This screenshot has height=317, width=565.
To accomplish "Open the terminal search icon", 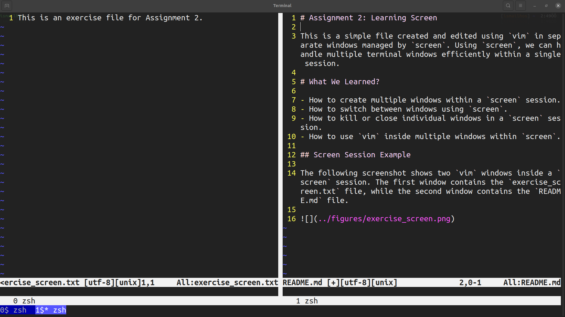I will click(x=508, y=6).
